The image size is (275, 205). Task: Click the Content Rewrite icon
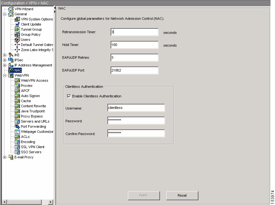coord(17,106)
